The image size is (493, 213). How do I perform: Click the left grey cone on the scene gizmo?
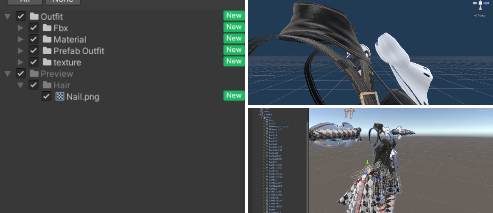(x=475, y=3)
